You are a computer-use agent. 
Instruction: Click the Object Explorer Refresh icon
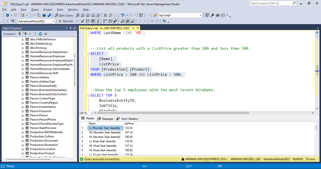40,34
